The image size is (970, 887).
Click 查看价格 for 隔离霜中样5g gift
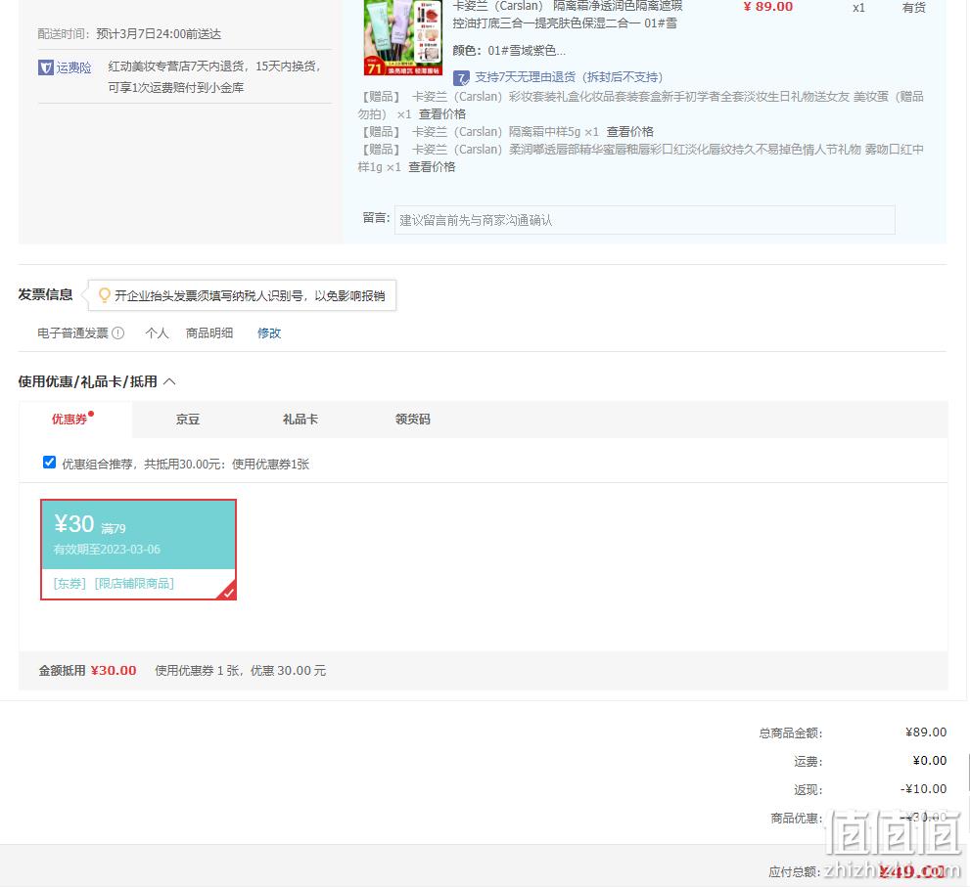click(629, 132)
